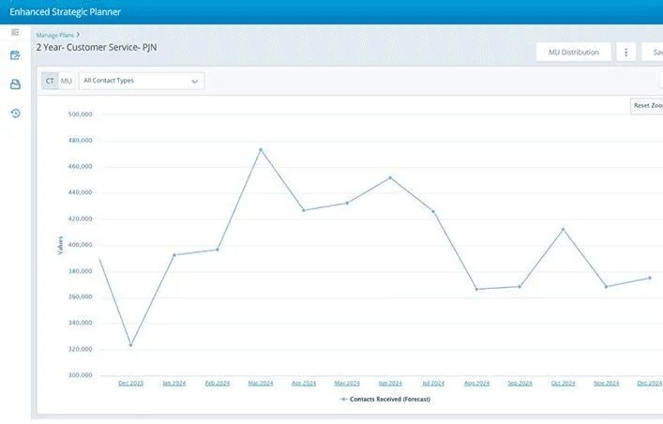The height and width of the screenshot is (424, 663).
Task: Select the Jun 2024 axis label
Action: pos(390,384)
